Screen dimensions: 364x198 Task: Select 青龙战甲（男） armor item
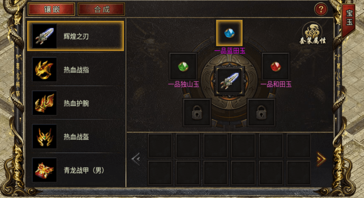(x=76, y=170)
